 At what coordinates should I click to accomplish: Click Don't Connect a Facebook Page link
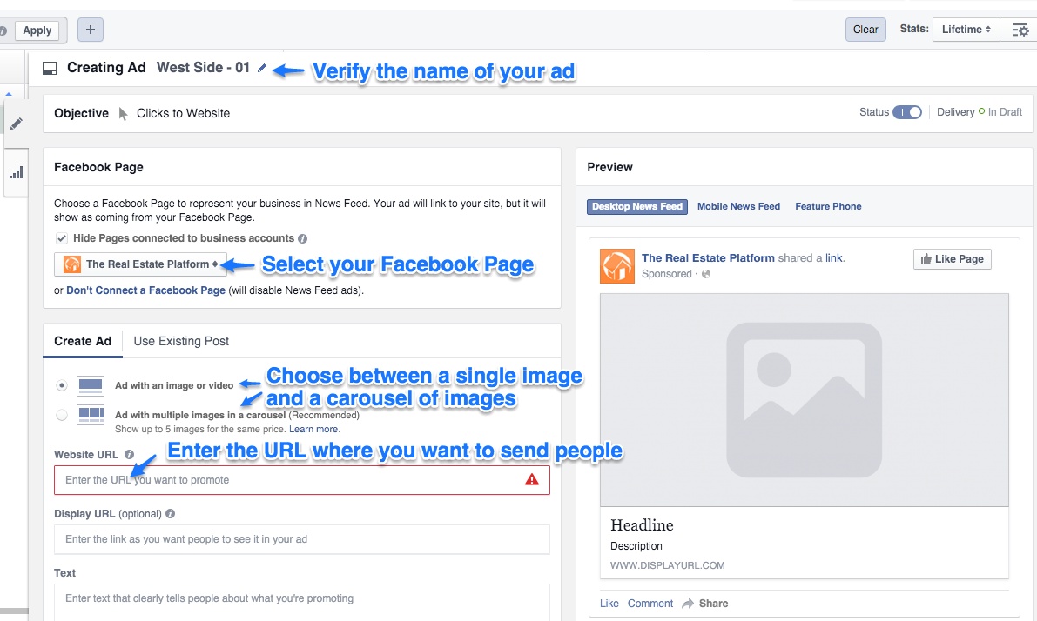145,290
